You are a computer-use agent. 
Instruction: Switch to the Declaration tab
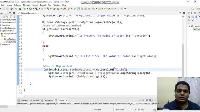[x=47, y=100]
